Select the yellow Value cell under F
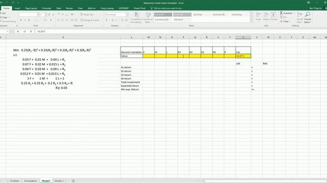The image size is (327, 183). [149, 56]
